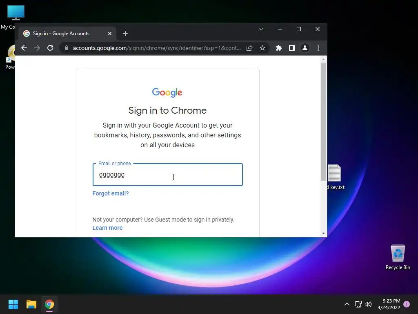Select the key.txt desktop file
Viewport: 418px width, 314px height.
pos(336,177)
